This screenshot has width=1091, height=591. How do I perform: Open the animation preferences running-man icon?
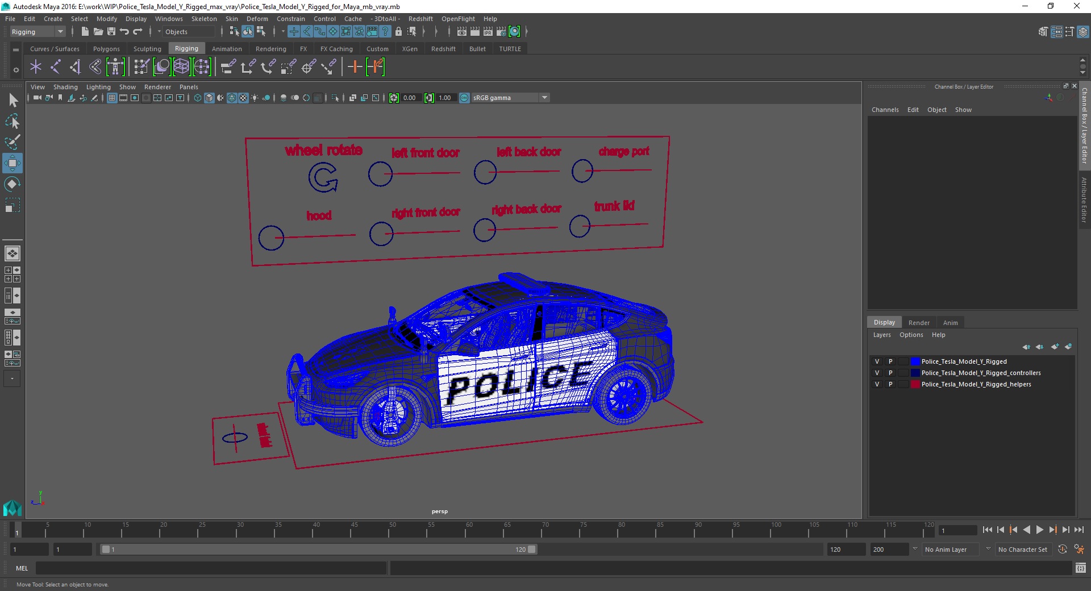1079,550
